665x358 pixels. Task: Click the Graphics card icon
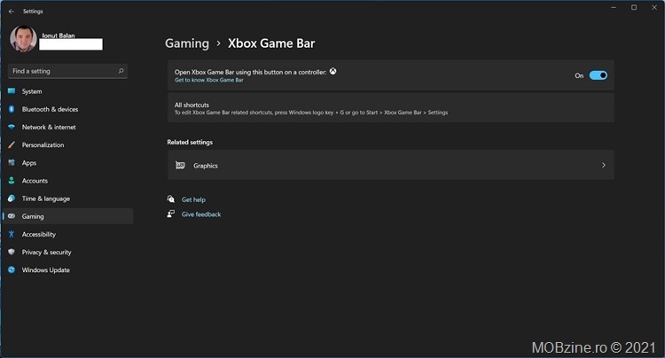coord(180,165)
